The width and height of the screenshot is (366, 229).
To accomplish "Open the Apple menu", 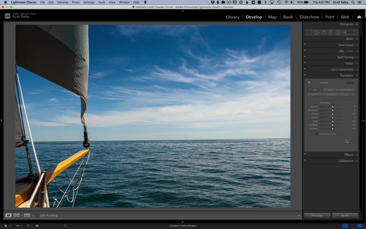I will click(5, 2).
